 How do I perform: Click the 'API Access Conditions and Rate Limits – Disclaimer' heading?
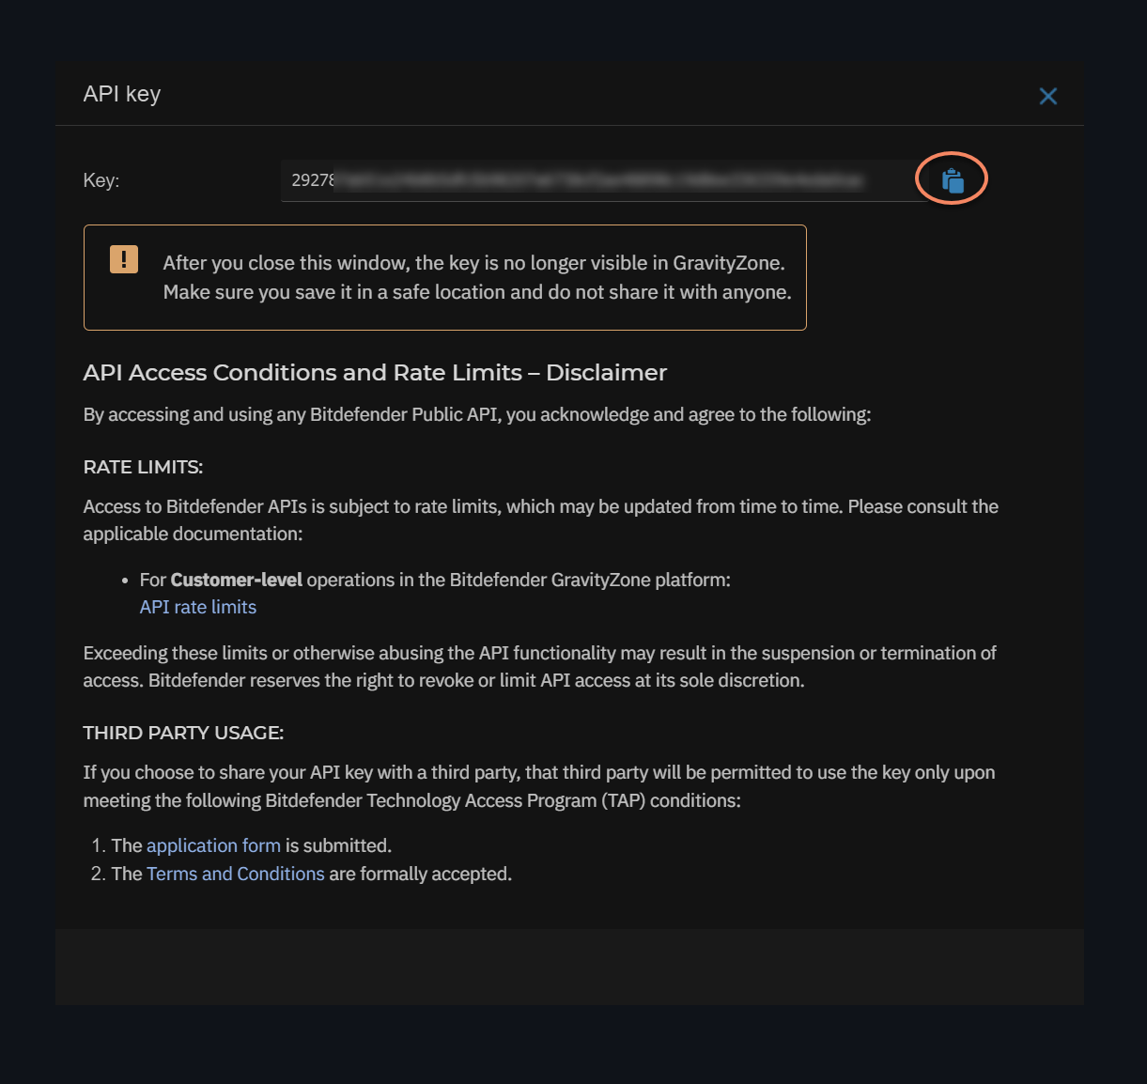click(375, 373)
